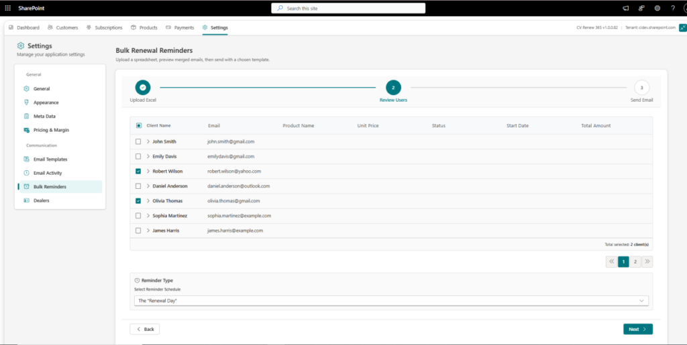Viewport: 687px width, 345px height.
Task: Click the Product Name column header
Action: (x=299, y=126)
